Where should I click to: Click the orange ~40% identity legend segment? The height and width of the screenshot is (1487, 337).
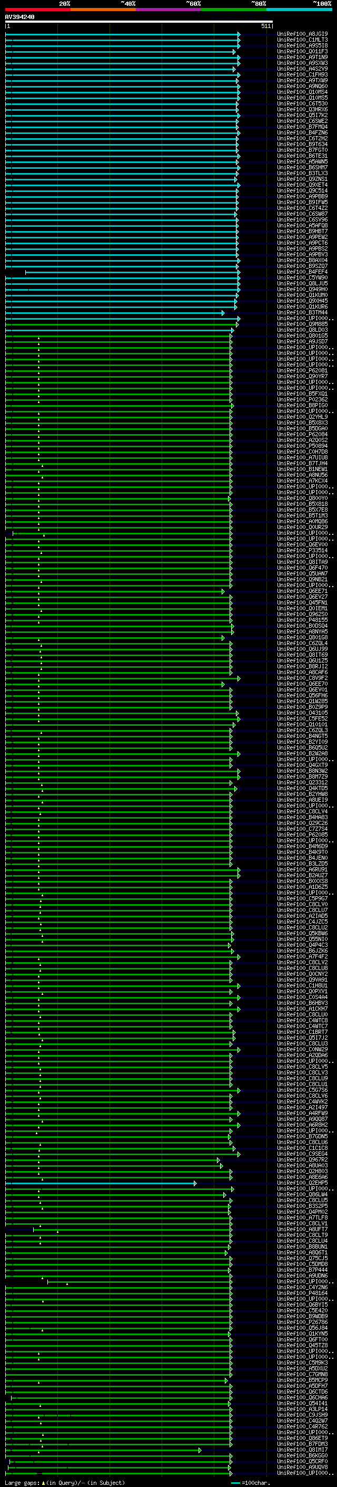(103, 10)
